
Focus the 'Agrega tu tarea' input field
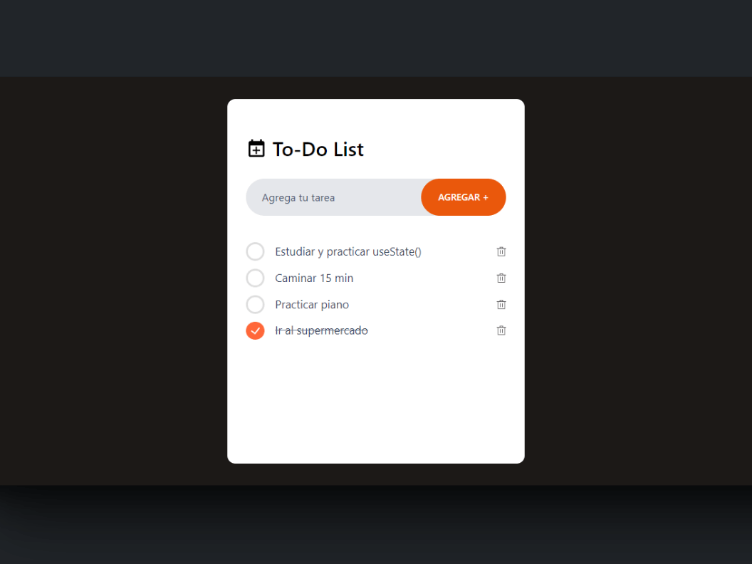point(334,197)
